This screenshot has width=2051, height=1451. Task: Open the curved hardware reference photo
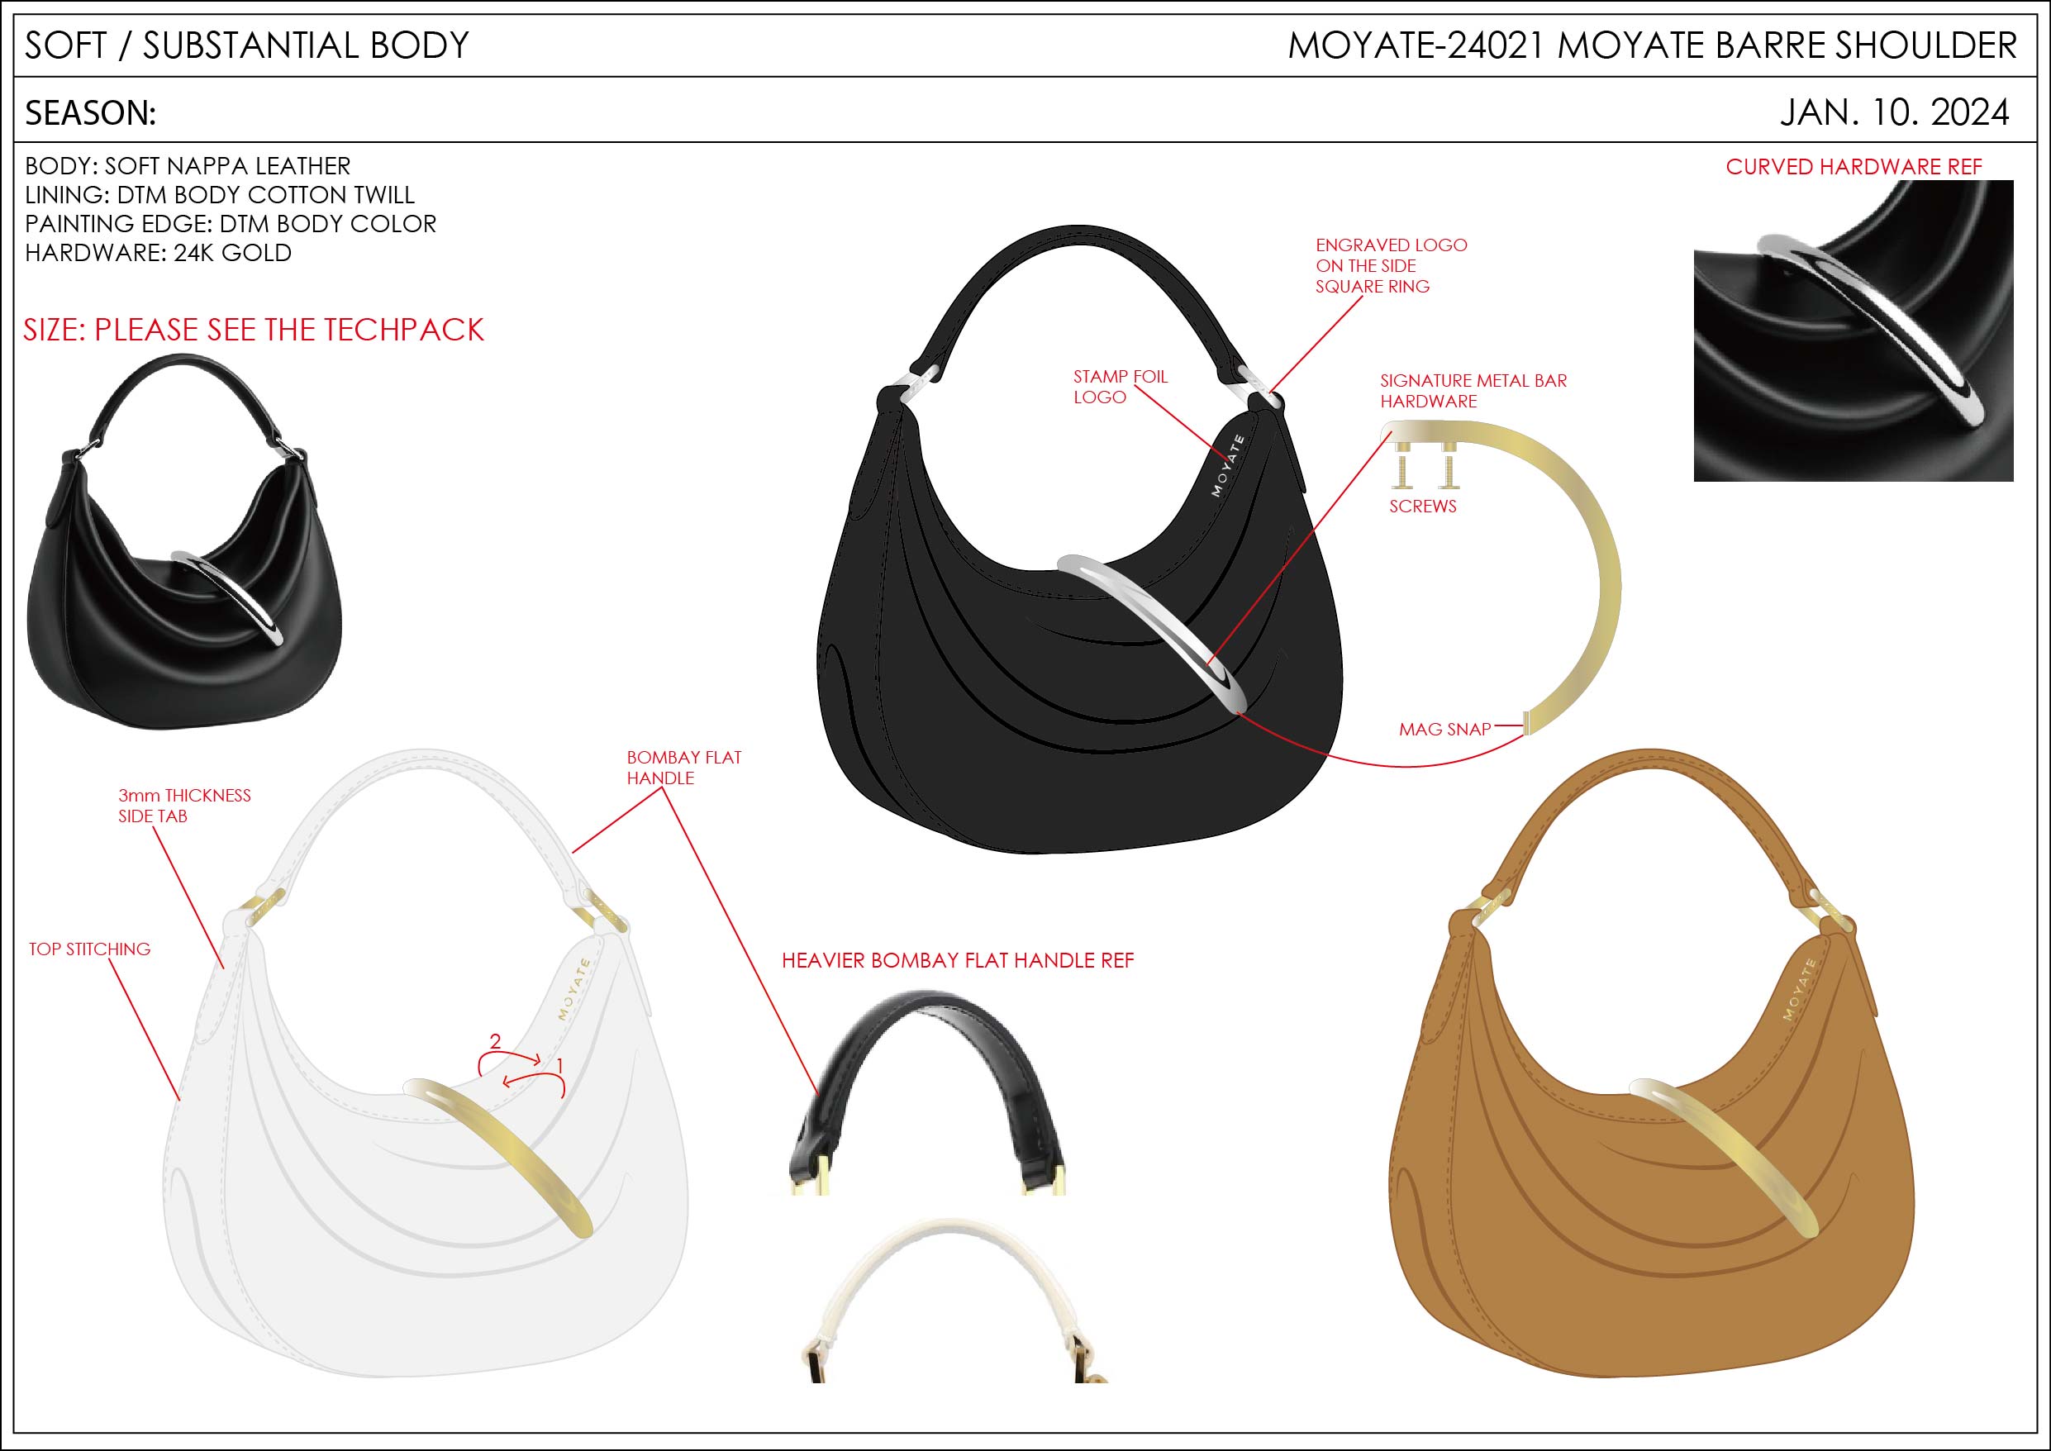[1854, 331]
